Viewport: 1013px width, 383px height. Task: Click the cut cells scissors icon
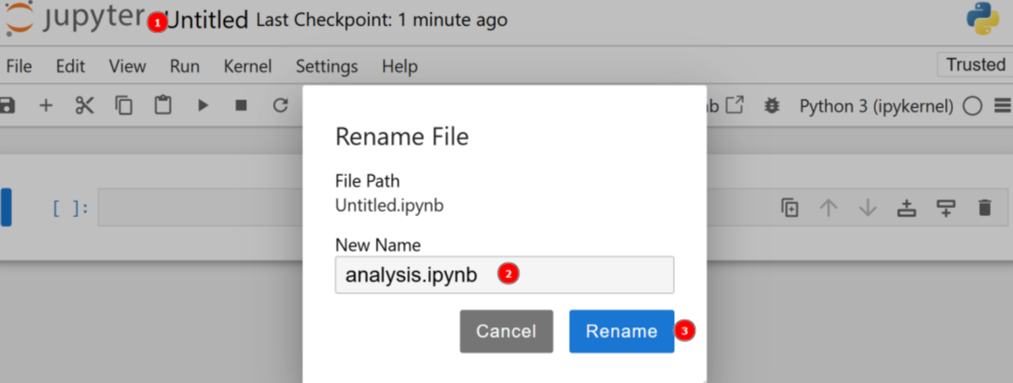pos(84,105)
